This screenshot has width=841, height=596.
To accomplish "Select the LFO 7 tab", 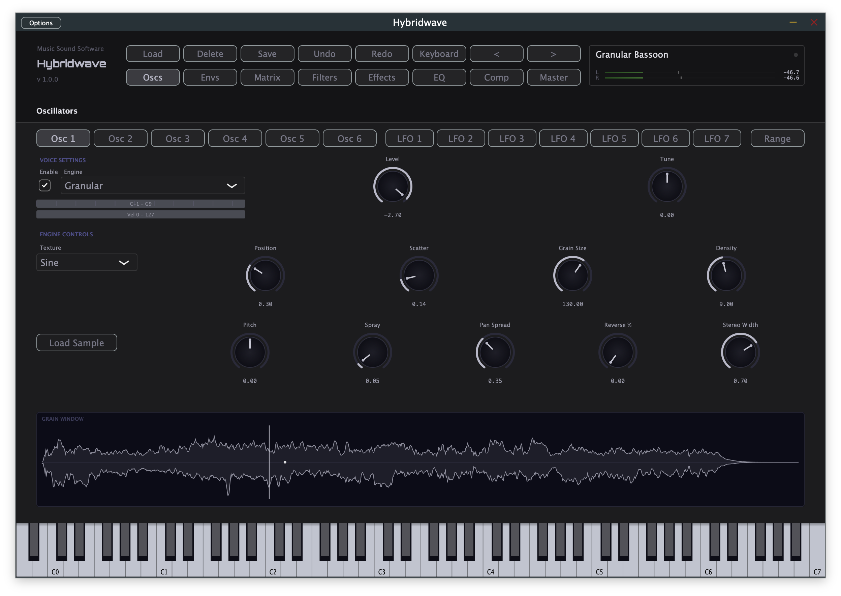I will pos(716,138).
